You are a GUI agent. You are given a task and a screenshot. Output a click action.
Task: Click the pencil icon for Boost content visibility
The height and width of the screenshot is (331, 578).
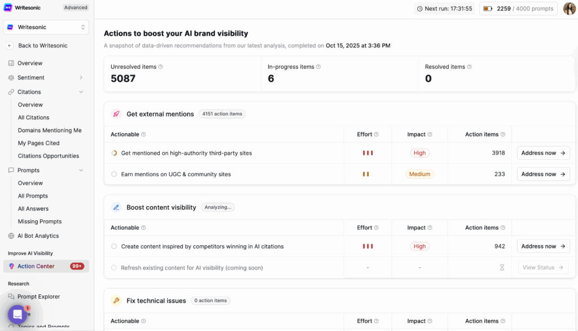(116, 207)
